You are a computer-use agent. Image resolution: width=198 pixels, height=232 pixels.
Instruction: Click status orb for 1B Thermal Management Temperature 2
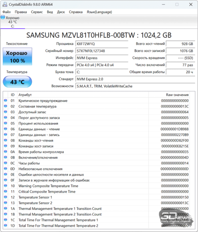(5, 214)
